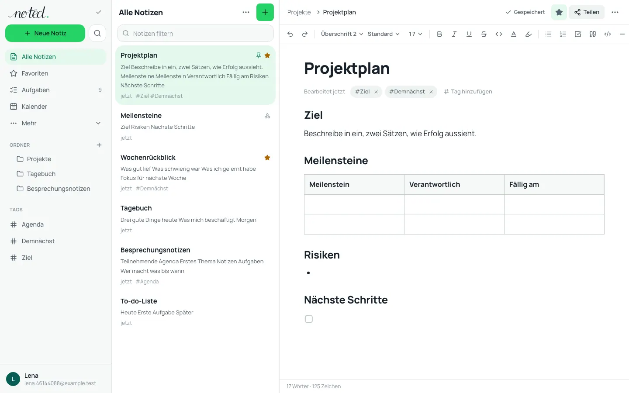Open Aufgaben in the sidebar
This screenshot has width=629, height=393.
click(x=55, y=90)
